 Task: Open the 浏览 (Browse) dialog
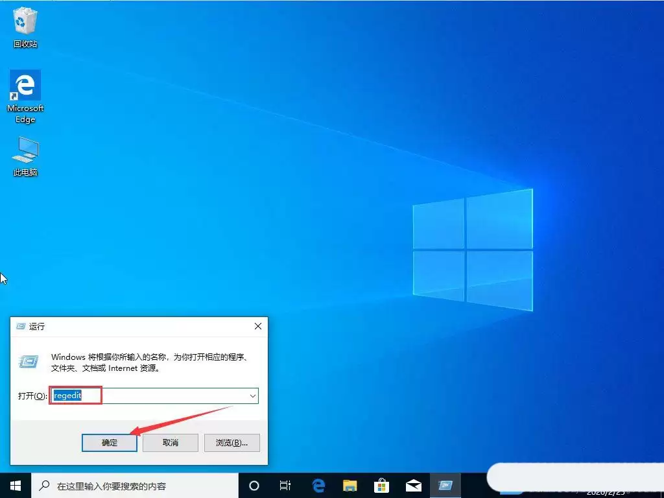[231, 442]
